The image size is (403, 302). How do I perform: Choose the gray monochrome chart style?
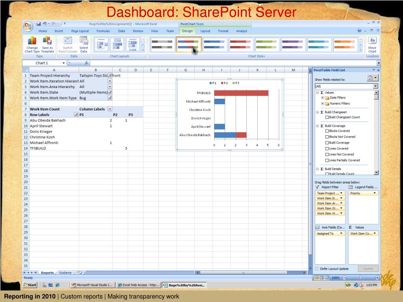click(162, 44)
